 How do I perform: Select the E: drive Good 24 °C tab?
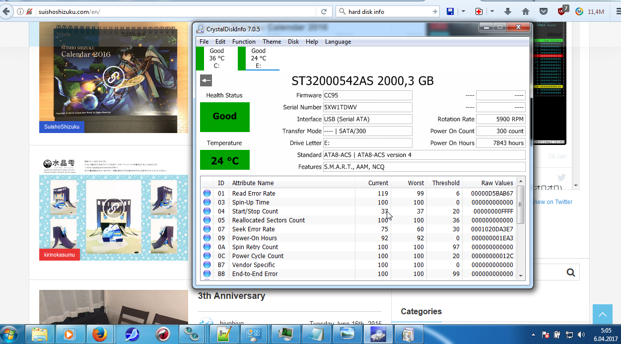(x=258, y=59)
